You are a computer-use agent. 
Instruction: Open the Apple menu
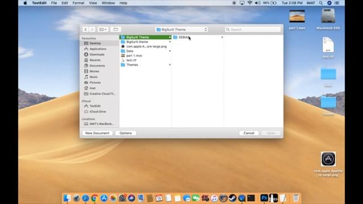(x=25, y=3)
